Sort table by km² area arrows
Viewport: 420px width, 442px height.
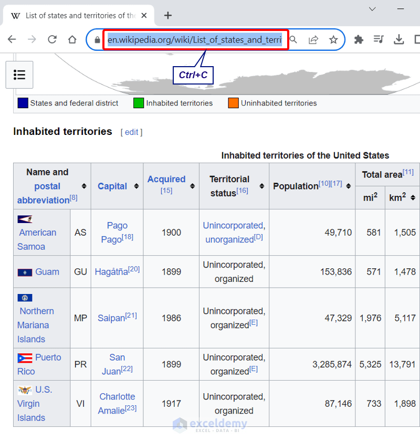pos(413,198)
